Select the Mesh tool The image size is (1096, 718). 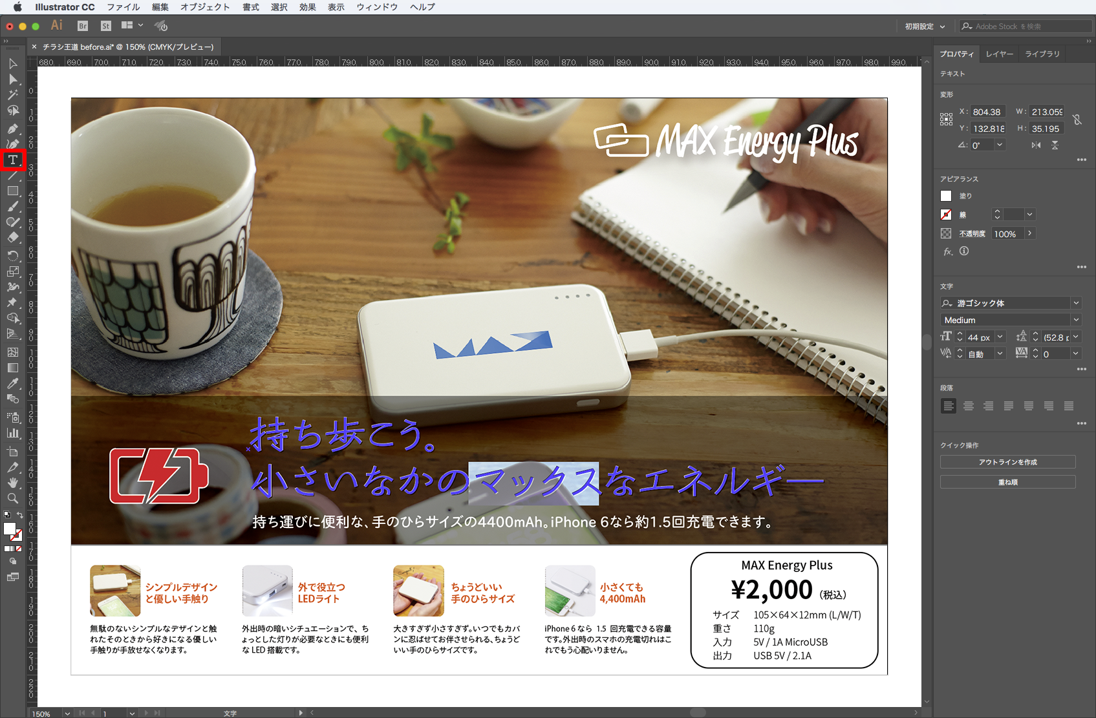point(13,352)
